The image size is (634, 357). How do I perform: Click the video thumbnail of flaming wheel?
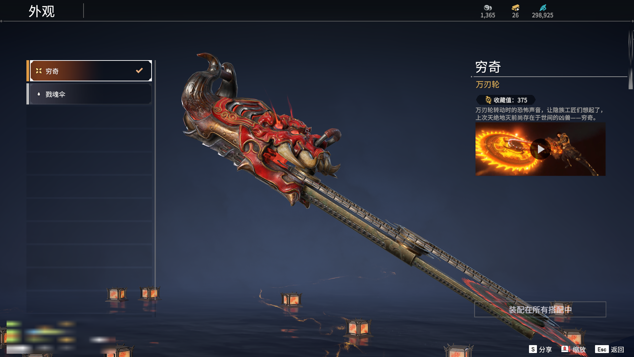(x=540, y=149)
